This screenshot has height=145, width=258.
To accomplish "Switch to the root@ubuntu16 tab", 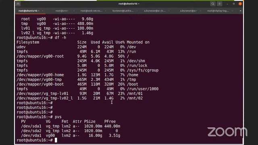I will (29, 11).
